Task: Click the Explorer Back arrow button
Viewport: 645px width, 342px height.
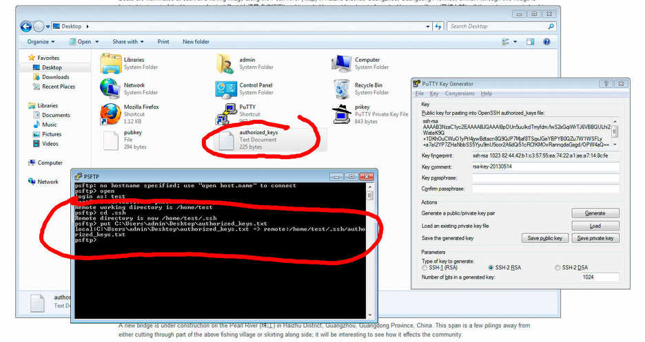Action: tap(26, 26)
